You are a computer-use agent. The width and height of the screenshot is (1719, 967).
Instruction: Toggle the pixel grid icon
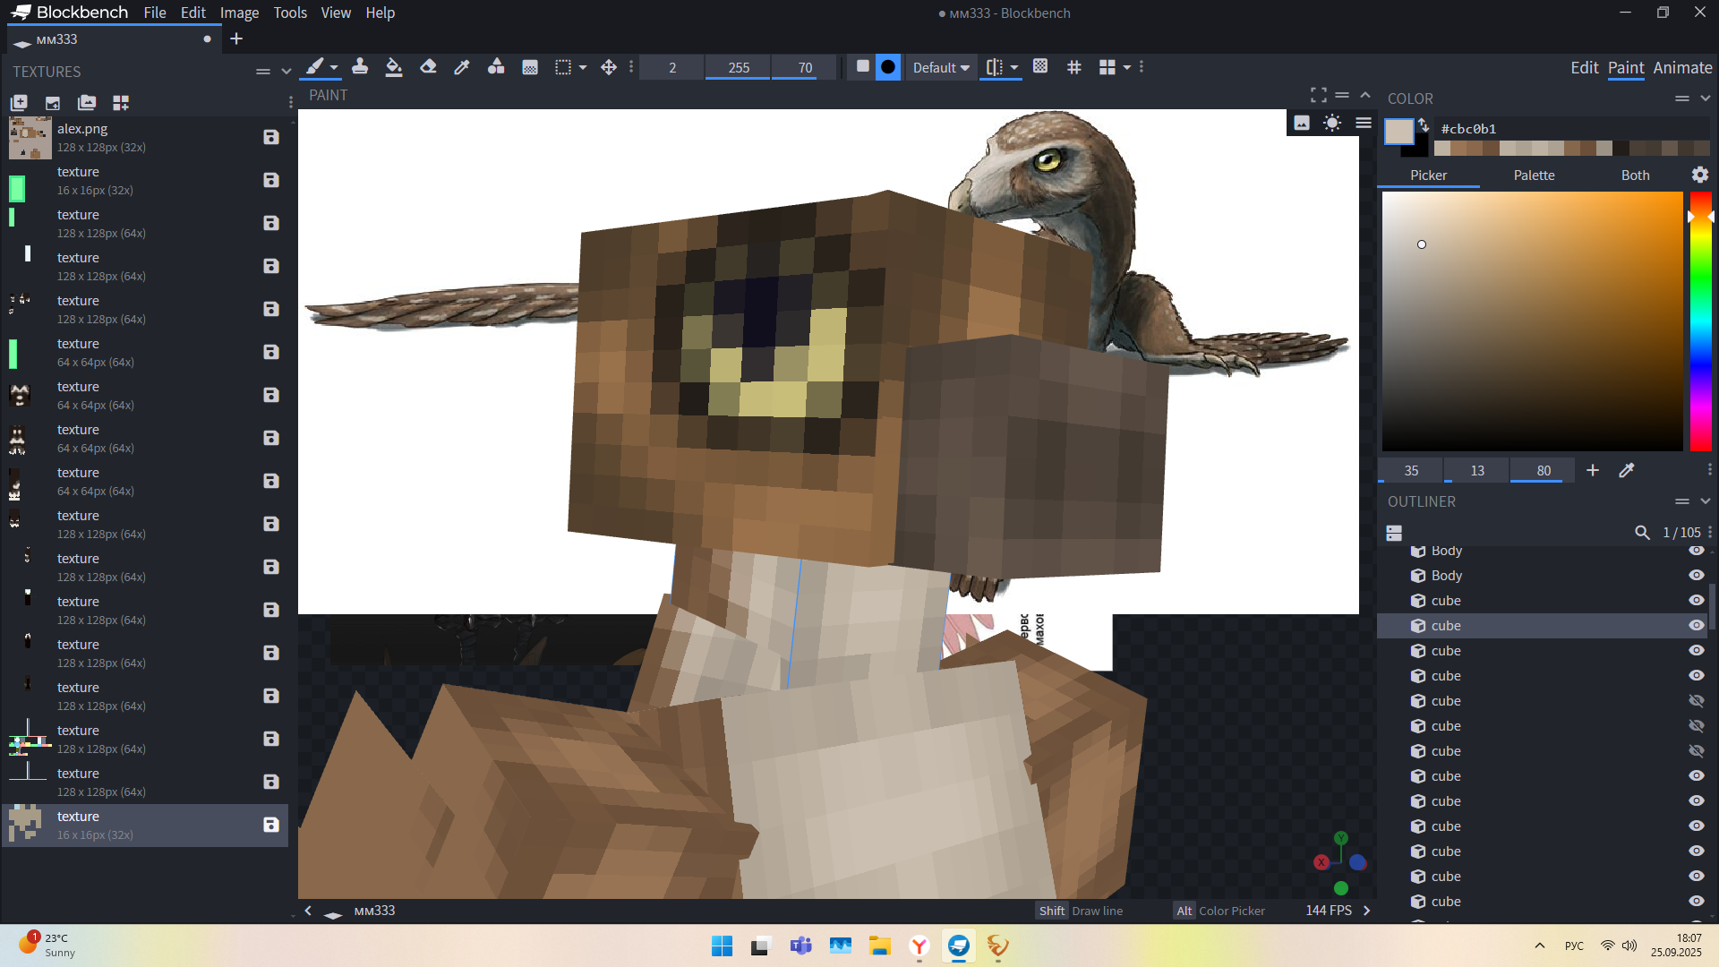click(x=1074, y=67)
